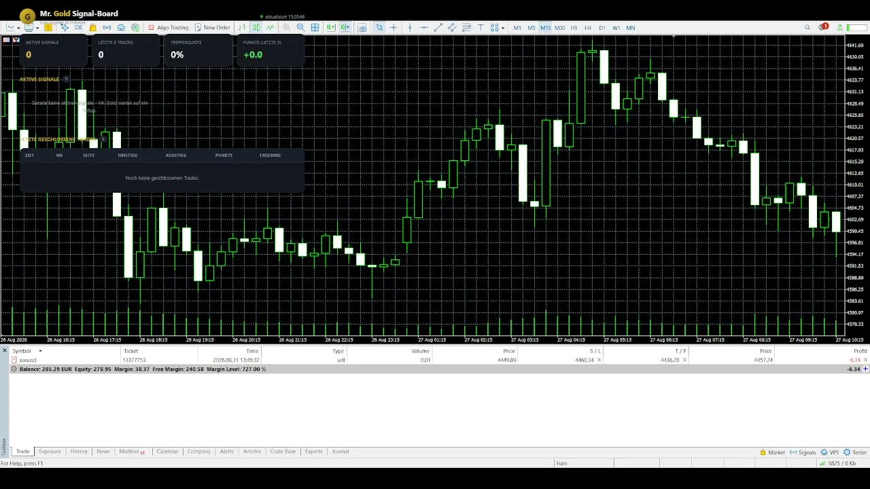Viewport: 870px width, 489px height.
Task: Draw a horizontal line
Action: [x=424, y=27]
